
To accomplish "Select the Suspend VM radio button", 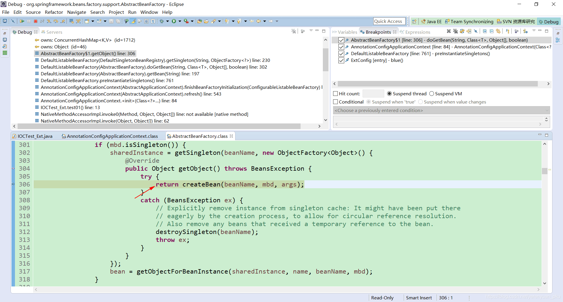I will tap(432, 94).
